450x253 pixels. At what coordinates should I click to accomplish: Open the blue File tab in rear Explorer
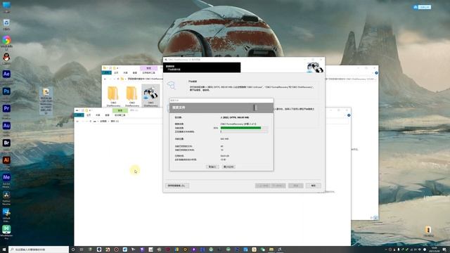tap(107, 73)
